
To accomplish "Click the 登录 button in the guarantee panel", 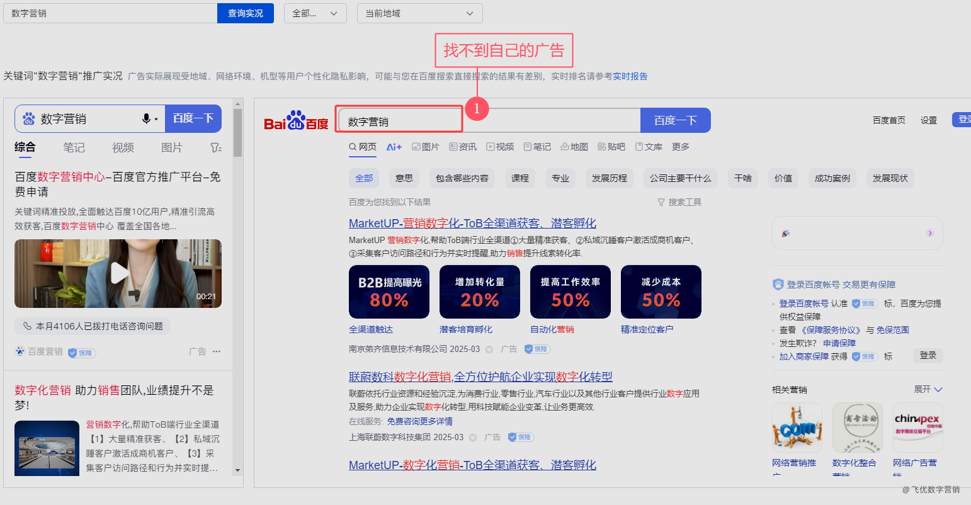I will [928, 355].
